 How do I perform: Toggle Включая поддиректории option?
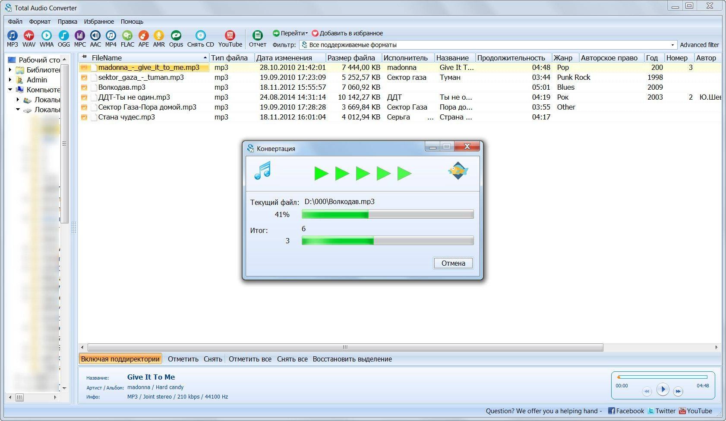[120, 359]
